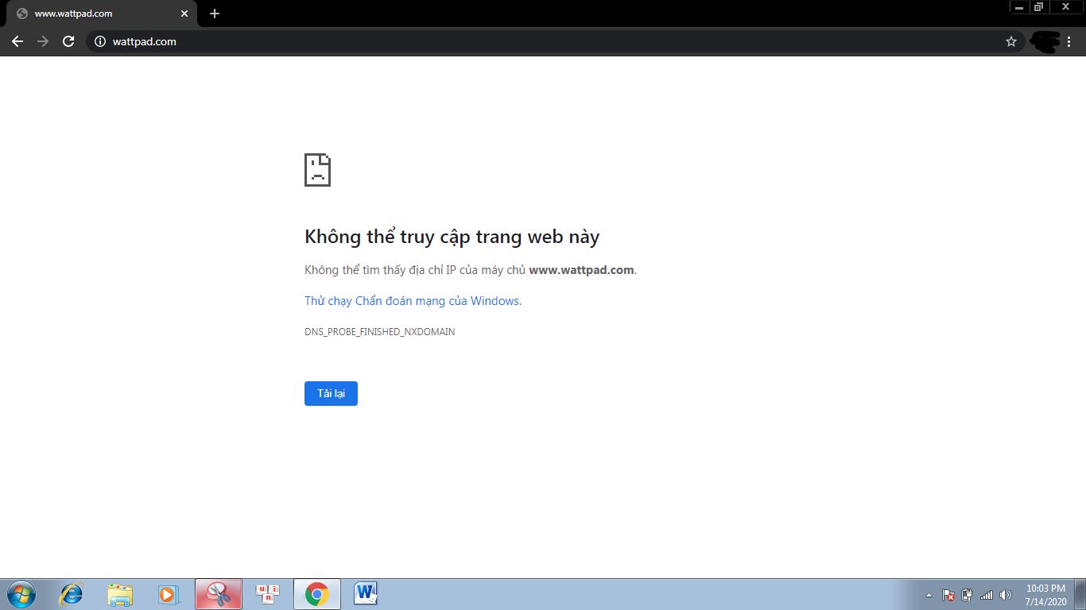Click the power plug tray icon
The width and height of the screenshot is (1086, 610).
pos(968,595)
